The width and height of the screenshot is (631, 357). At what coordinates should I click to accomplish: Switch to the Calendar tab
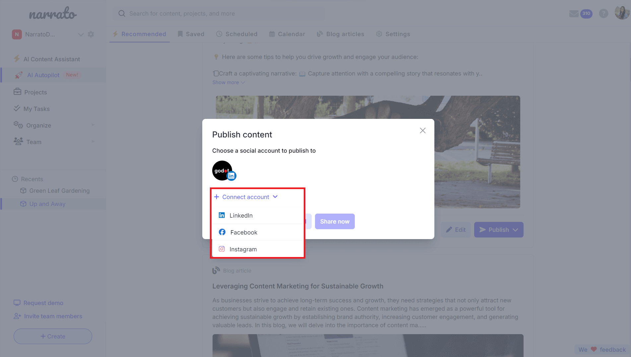coord(287,34)
